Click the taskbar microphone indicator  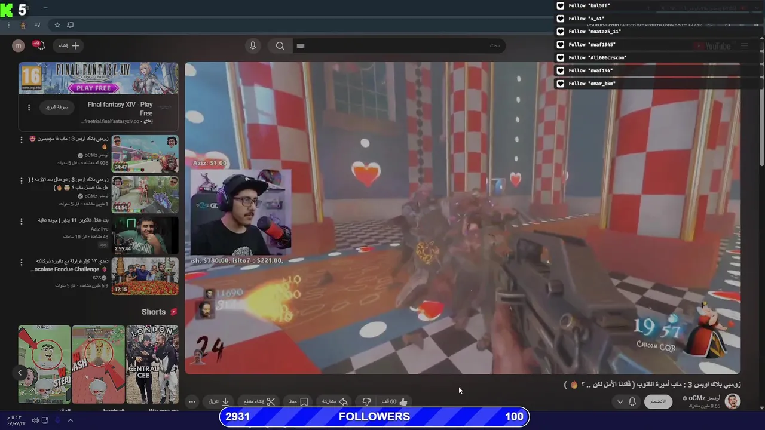click(58, 420)
